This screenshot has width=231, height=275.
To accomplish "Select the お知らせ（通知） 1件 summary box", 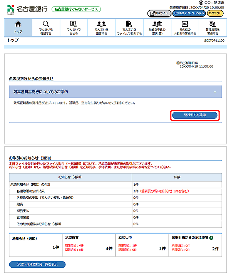I will pyautogui.click(x=35, y=244).
